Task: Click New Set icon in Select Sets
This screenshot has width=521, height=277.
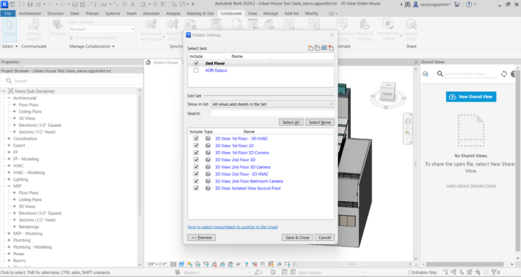Action: click(x=311, y=48)
